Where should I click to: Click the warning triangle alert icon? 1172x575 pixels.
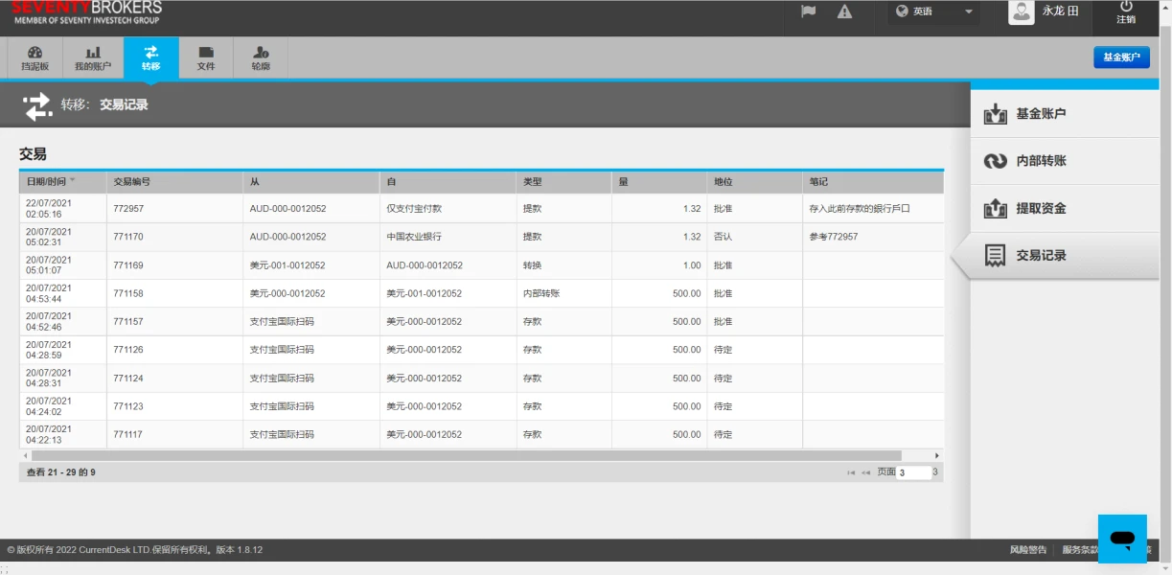[844, 11]
